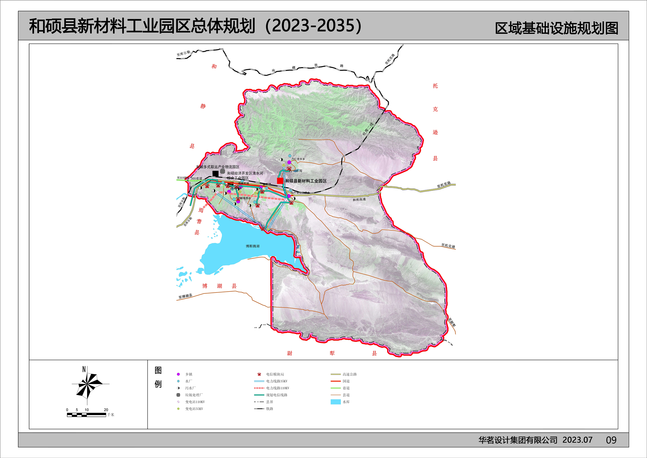Viewport: 647px width, 458px height.
Task: Click the 县界 dash-dot legend line
Action: coord(259,402)
